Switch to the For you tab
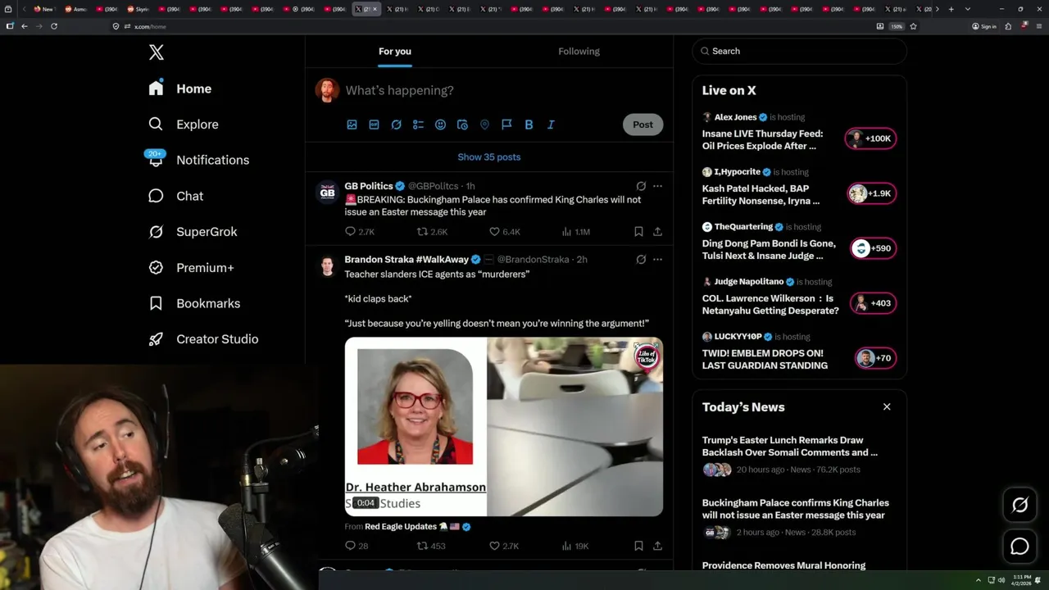Viewport: 1049px width, 590px height. pyautogui.click(x=395, y=52)
